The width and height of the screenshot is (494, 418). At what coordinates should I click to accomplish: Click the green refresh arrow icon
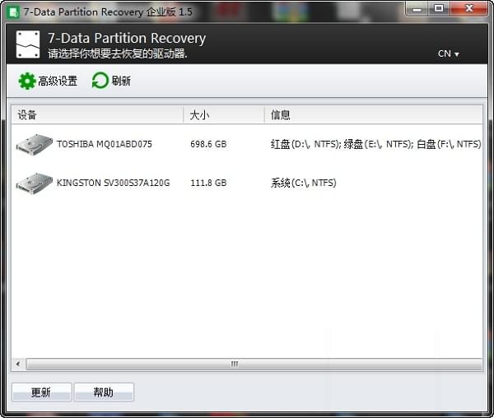[x=100, y=81]
